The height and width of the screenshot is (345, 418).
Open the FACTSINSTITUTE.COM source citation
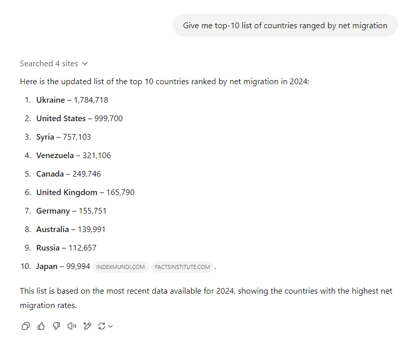pyautogui.click(x=182, y=267)
